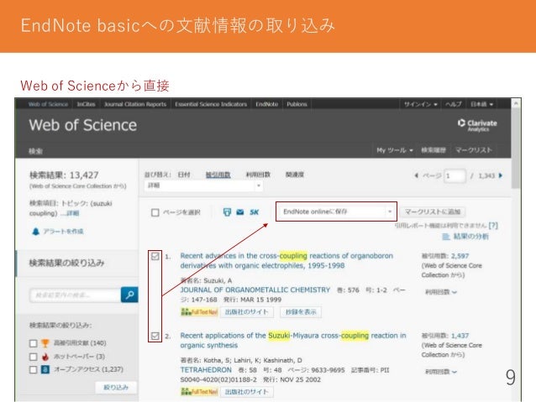Go to next results page arrow
The height and width of the screenshot is (402, 536).
501,175
